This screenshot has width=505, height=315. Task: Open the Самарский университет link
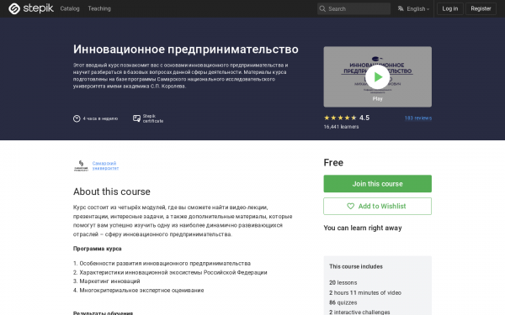[x=105, y=165]
